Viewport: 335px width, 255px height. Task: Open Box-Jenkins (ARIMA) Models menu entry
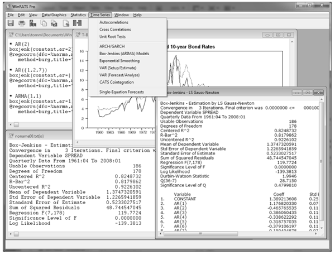tap(127, 54)
